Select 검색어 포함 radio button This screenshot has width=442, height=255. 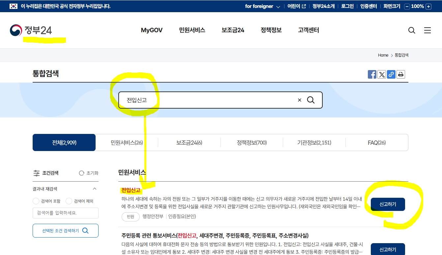point(36,201)
